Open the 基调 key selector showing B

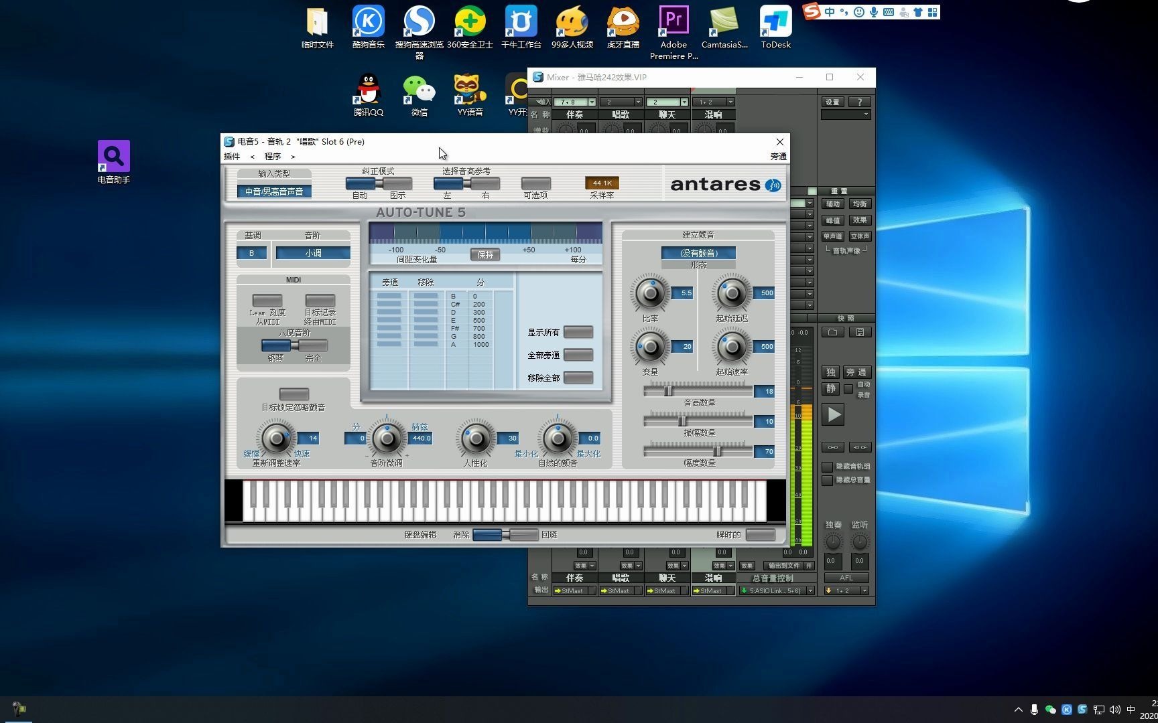point(251,253)
